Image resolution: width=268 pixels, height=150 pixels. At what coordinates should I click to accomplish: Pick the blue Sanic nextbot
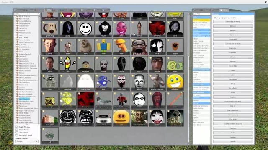[103, 82]
